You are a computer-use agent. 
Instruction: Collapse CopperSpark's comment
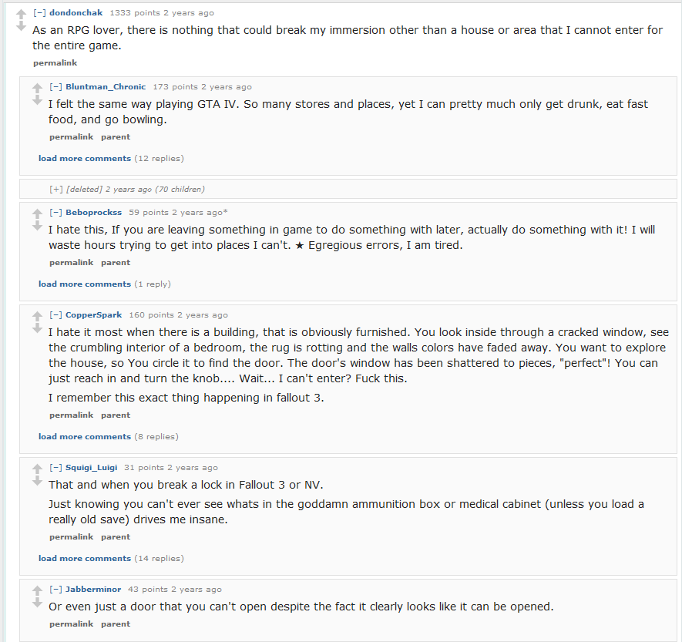pos(55,315)
